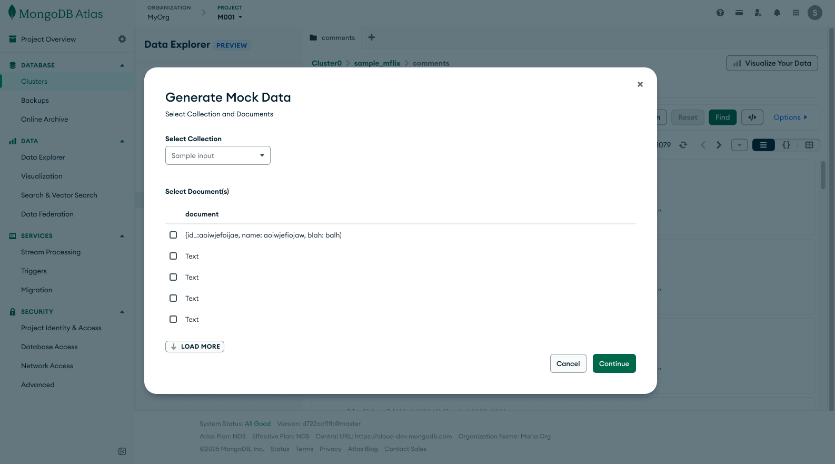The width and height of the screenshot is (835, 464).
Task: Collapse the sidebar with bottom icon
Action: coord(122,451)
